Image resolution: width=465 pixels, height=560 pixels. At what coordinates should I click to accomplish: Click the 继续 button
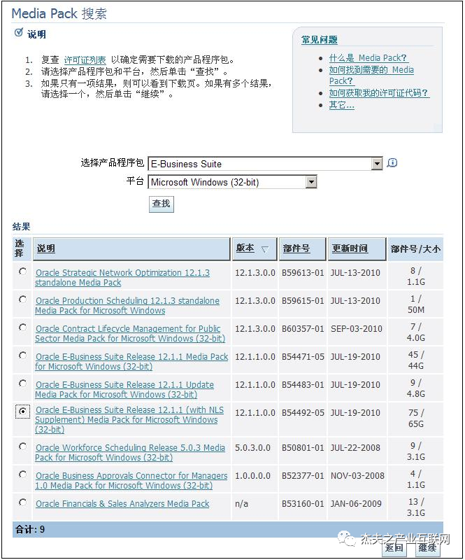coord(427,548)
